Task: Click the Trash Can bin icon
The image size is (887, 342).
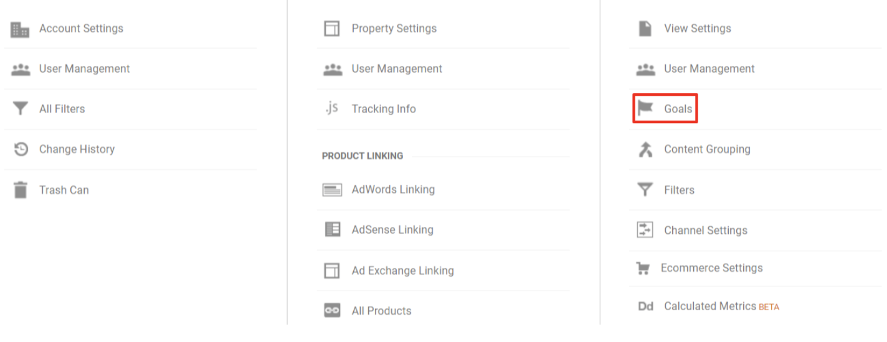Action: (x=21, y=190)
